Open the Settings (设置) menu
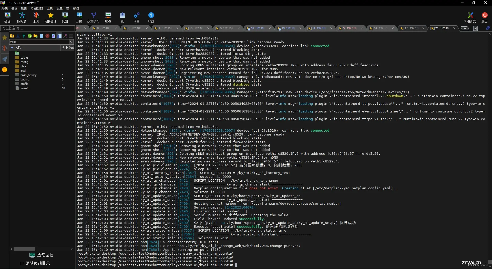 click(x=59, y=8)
